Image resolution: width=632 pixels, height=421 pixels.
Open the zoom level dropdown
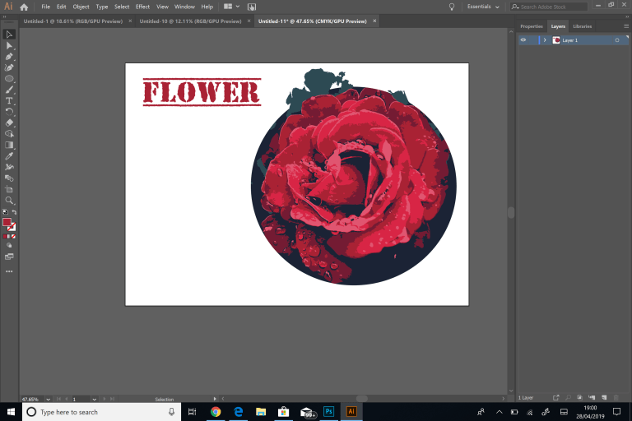coord(48,400)
